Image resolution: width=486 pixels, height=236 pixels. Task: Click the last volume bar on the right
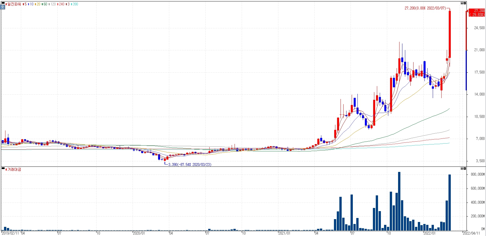pyautogui.click(x=450, y=203)
